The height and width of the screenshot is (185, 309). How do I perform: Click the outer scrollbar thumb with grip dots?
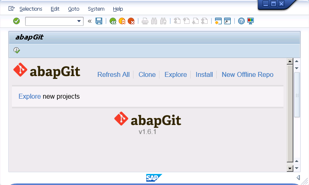297,95
